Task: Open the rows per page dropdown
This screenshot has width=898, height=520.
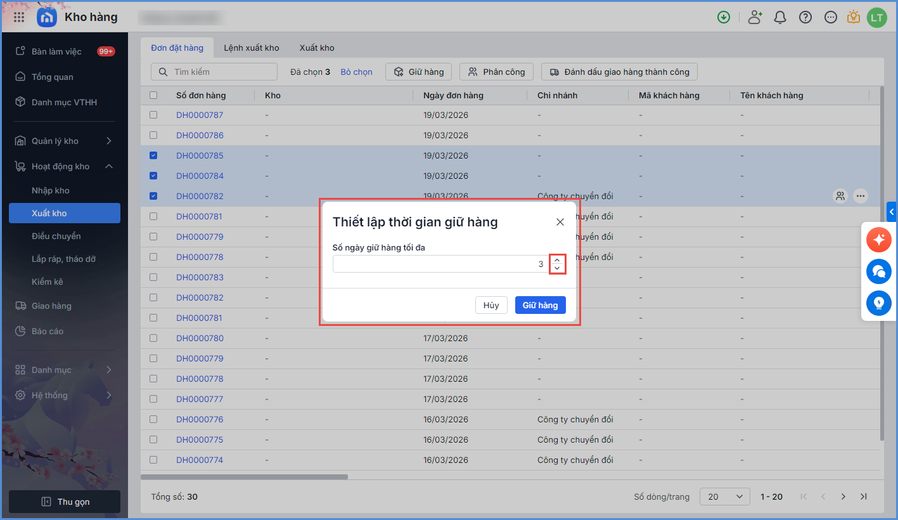Action: tap(724, 497)
